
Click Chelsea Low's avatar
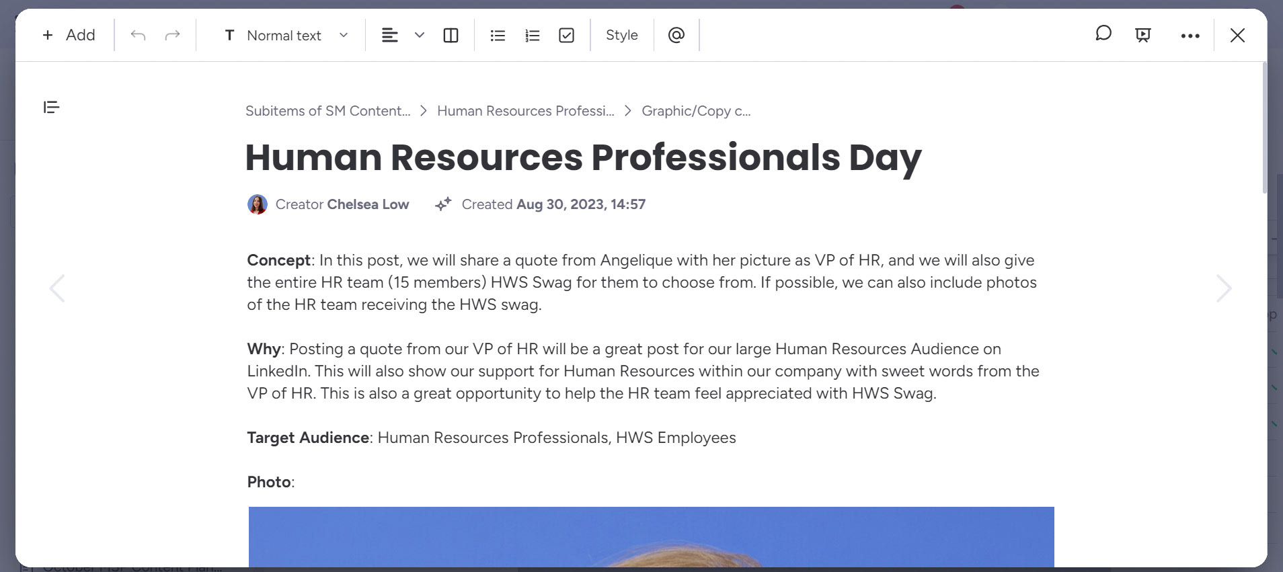point(258,204)
